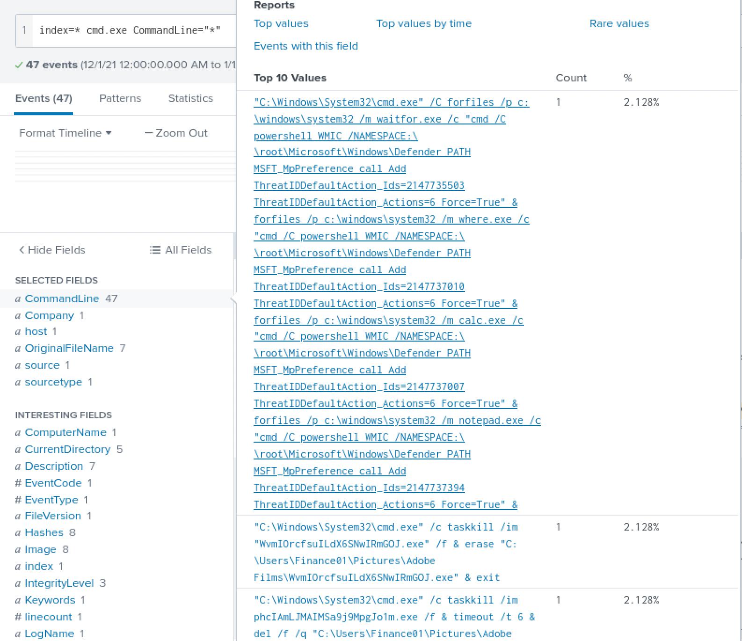
Task: Open the All Fields dialog
Action: [x=181, y=250]
